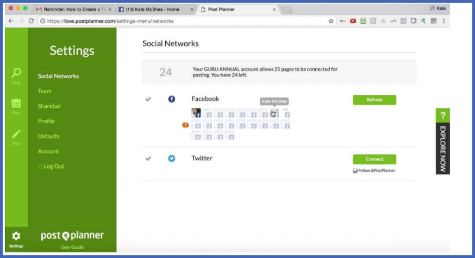Click the browser reload icon
This screenshot has width=475, height=258.
[31, 21]
